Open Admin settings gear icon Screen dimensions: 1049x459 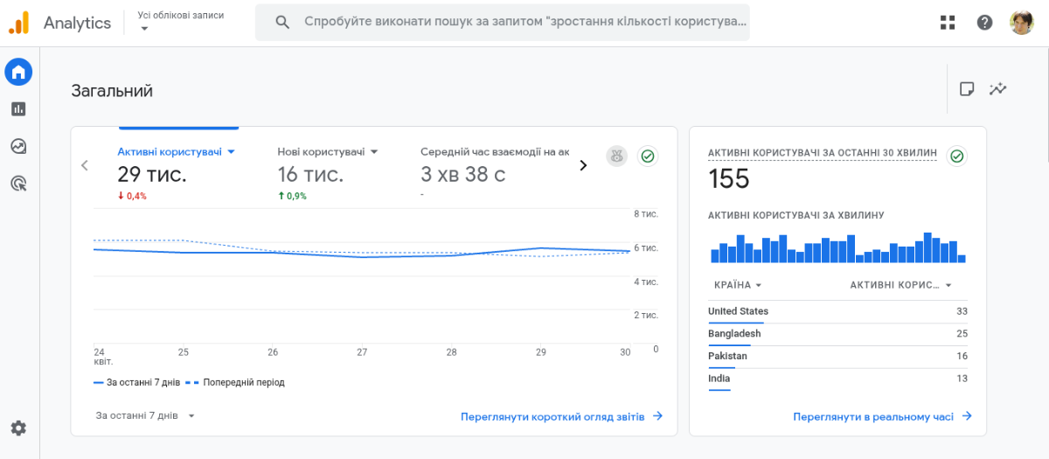[18, 428]
